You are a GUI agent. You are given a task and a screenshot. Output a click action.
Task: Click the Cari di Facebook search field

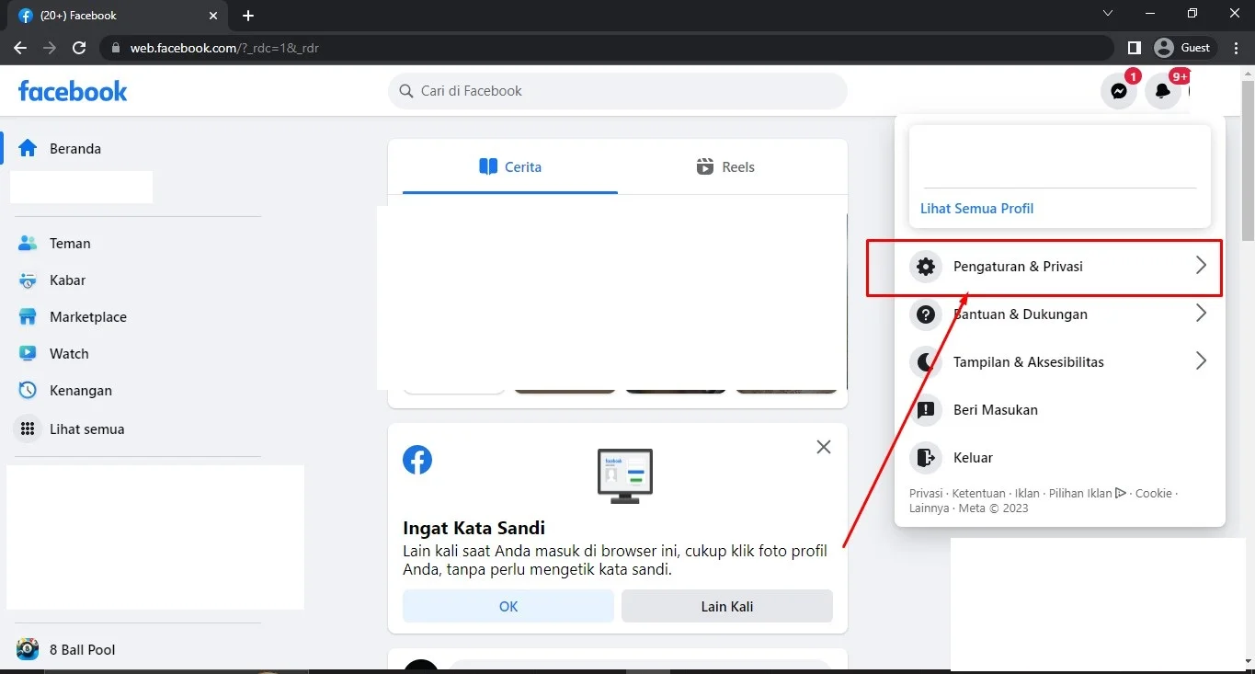(618, 91)
